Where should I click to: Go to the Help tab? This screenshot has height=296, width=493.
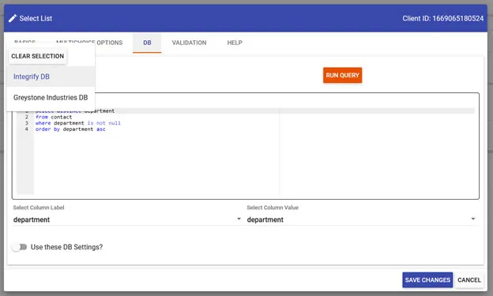pos(235,43)
